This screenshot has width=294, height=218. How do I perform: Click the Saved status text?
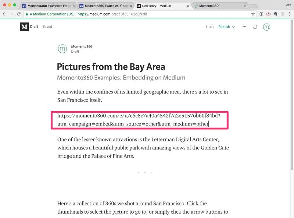click(47, 27)
